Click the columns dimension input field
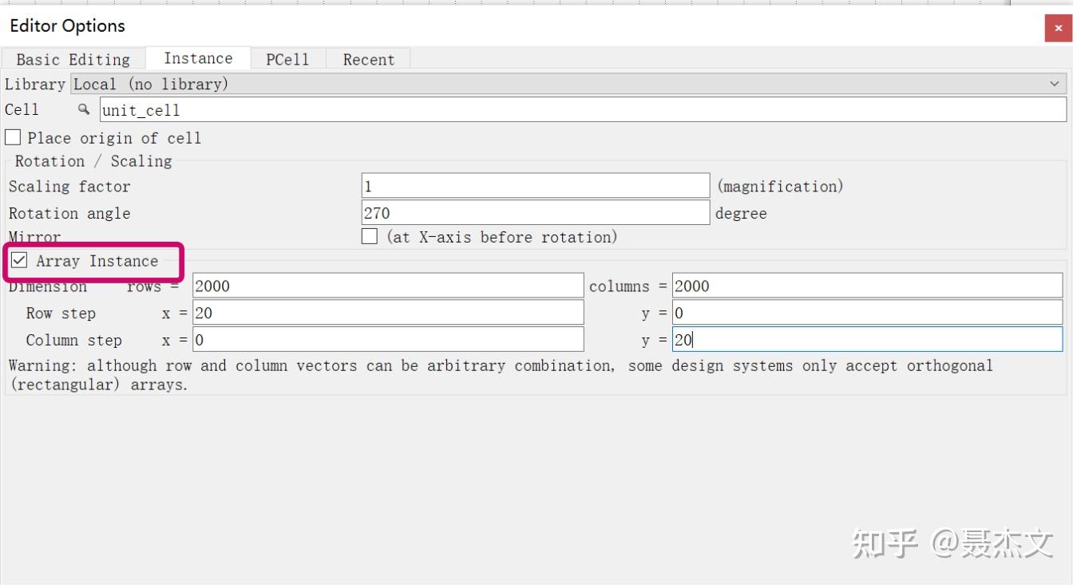Screen dimensions: 1081x588 coord(867,286)
